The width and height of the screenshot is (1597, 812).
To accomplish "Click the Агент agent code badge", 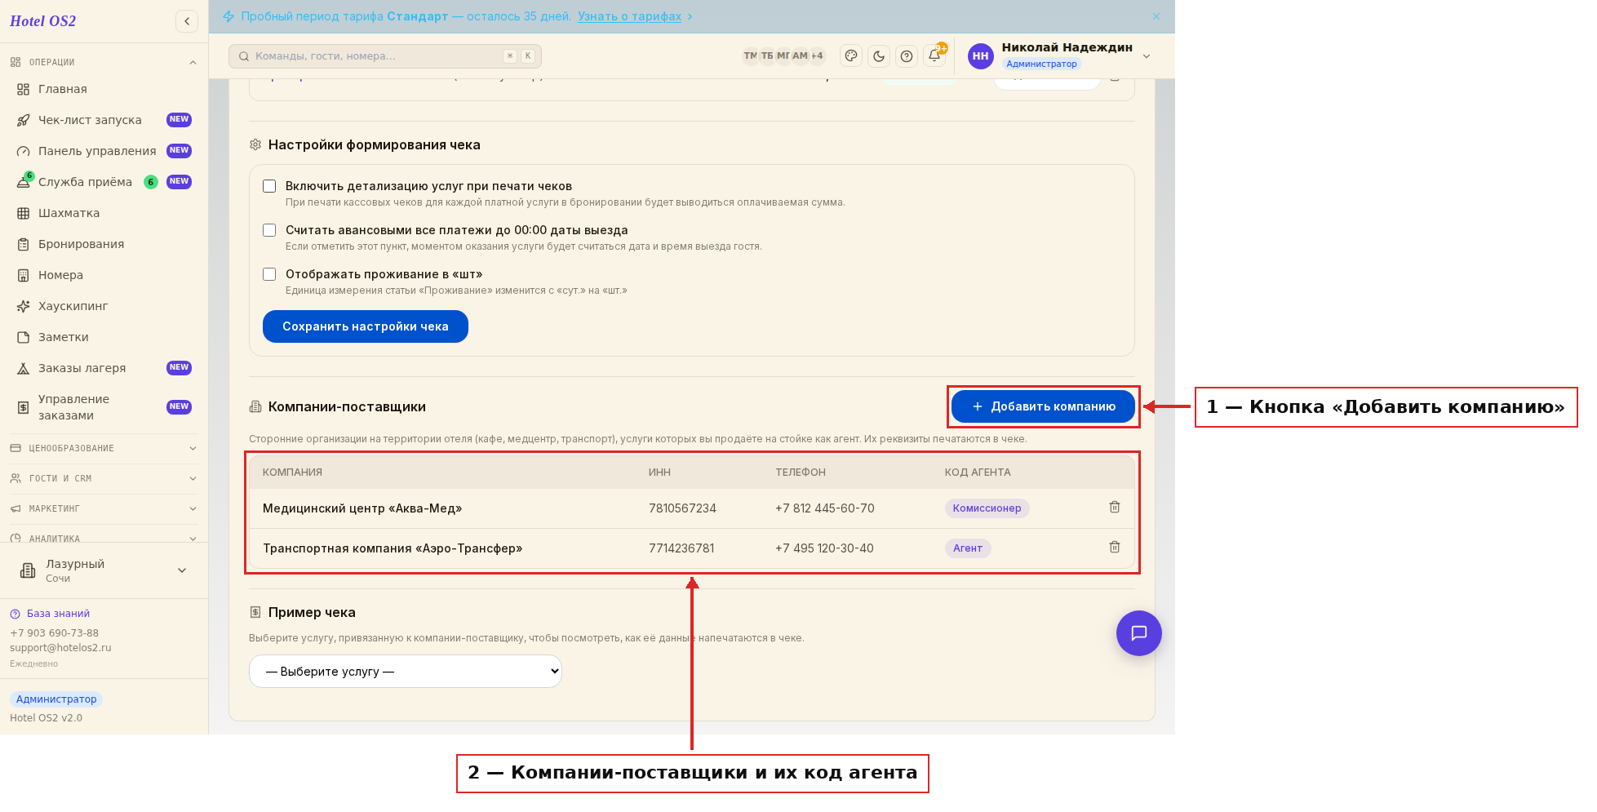I will pos(968,548).
